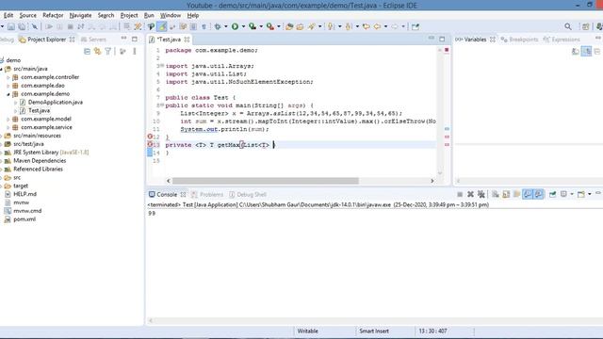Expand the com.example.model package

(8, 120)
